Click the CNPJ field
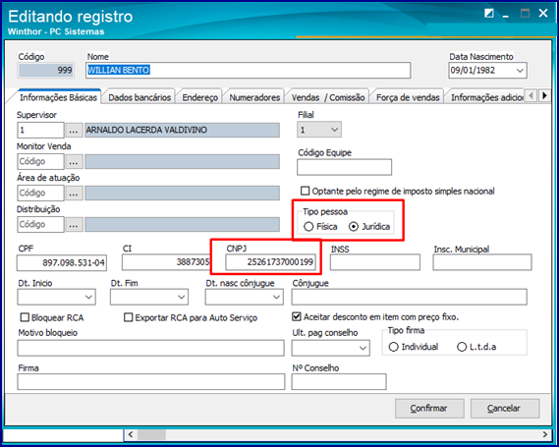The width and height of the screenshot is (559, 447). pos(270,262)
